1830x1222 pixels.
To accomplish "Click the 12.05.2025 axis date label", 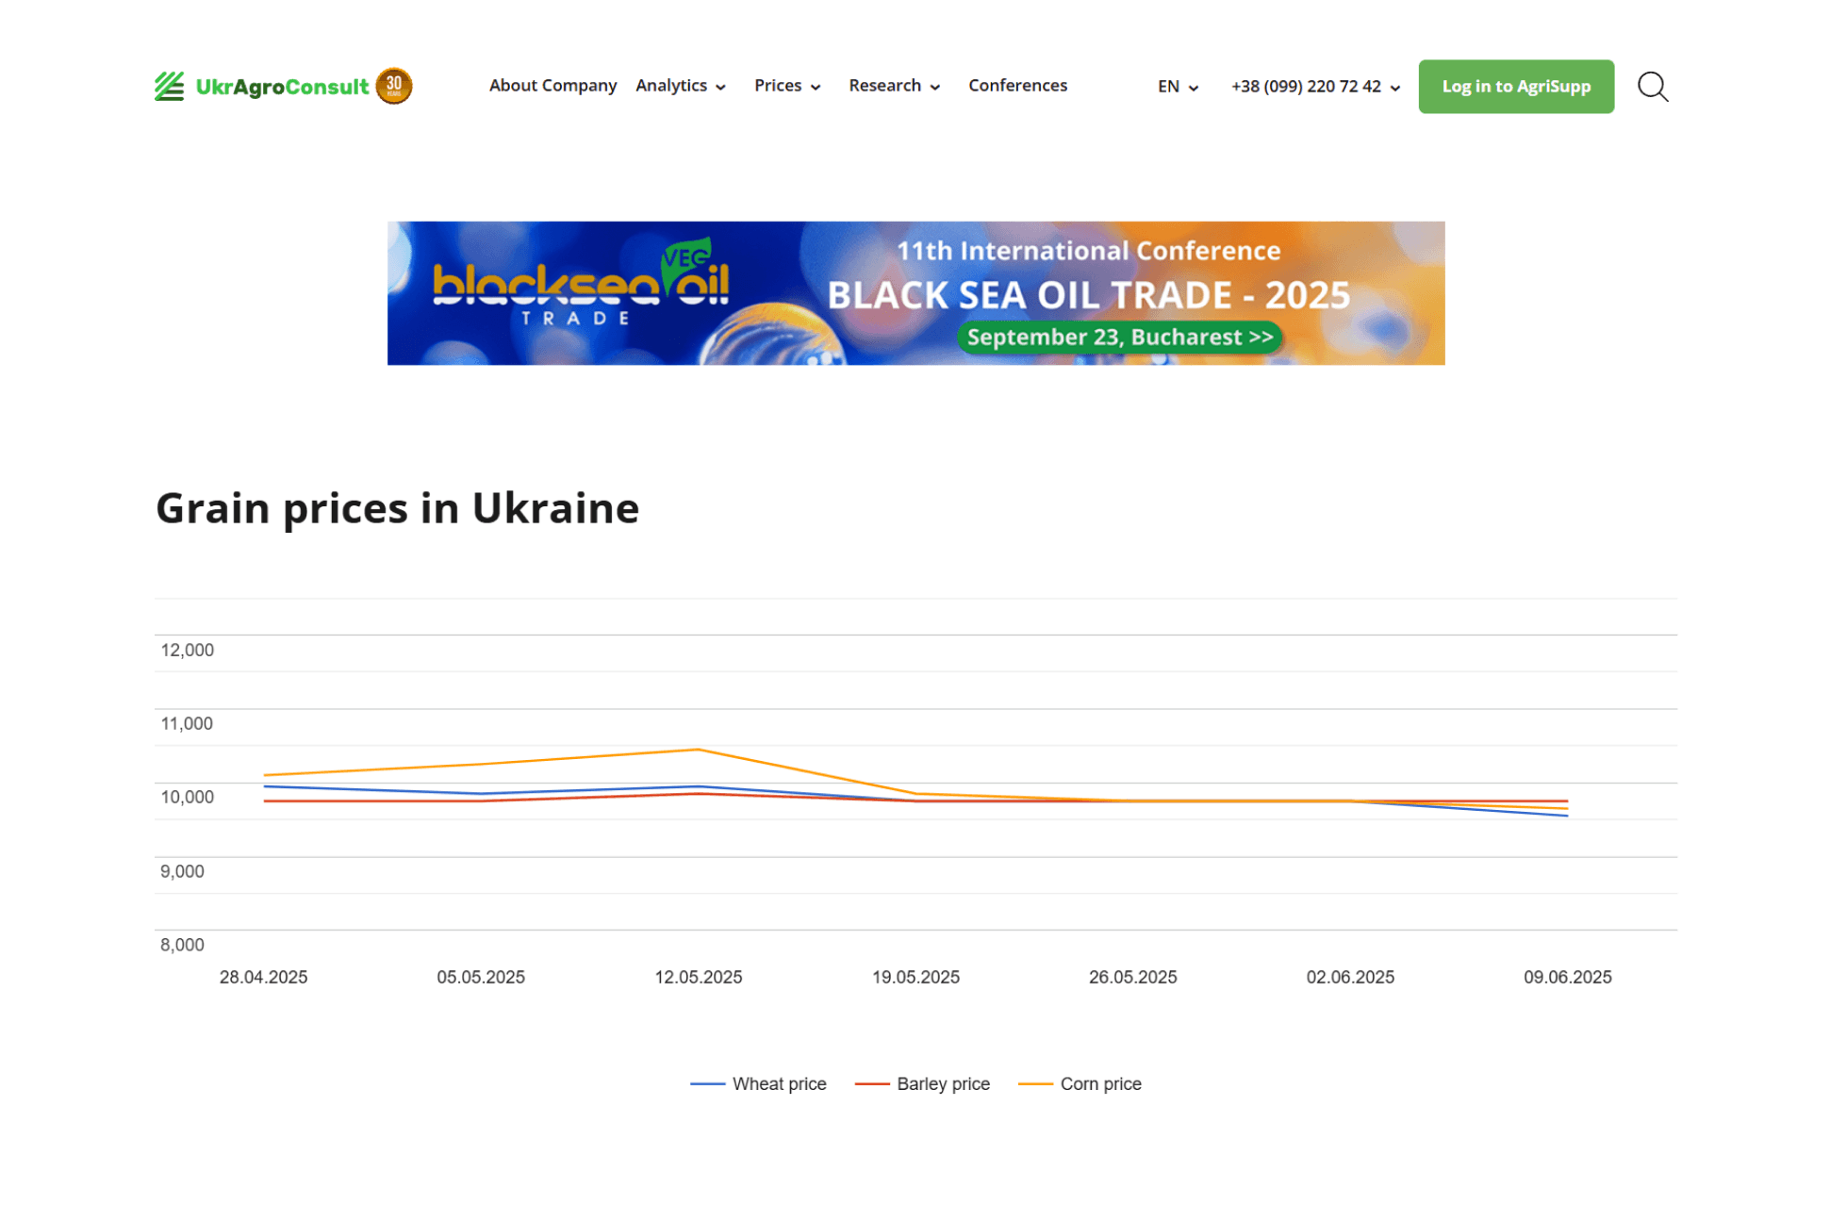I will 699,978.
